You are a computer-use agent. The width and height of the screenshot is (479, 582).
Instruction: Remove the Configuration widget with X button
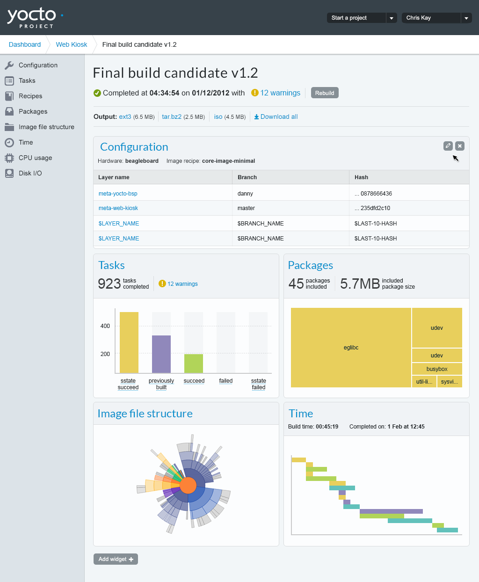(x=460, y=146)
